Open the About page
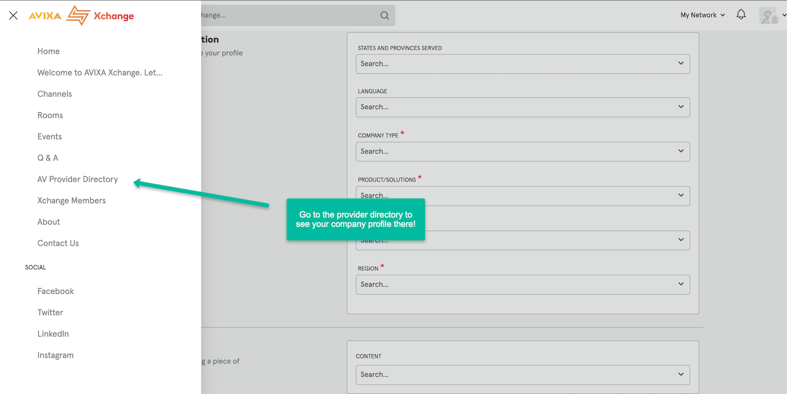 pyautogui.click(x=49, y=222)
